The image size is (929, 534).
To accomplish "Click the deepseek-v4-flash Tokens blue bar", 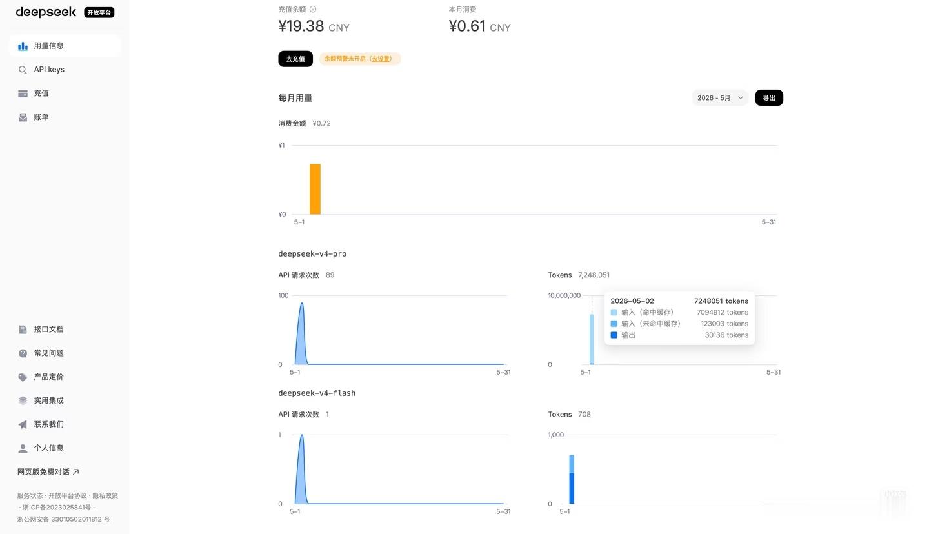I will coord(572,479).
